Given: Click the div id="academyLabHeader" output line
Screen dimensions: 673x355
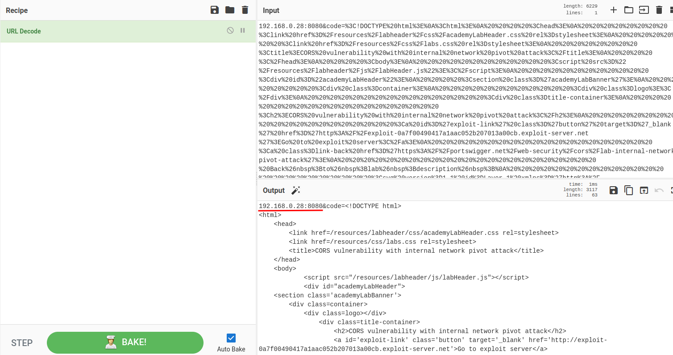Looking at the screenshot, I should pyautogui.click(x=354, y=286).
